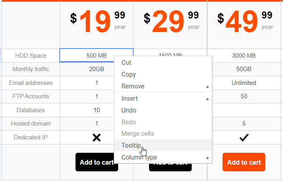The image size is (283, 182).
Task: Select the Tooltip menu option
Action: (131, 145)
